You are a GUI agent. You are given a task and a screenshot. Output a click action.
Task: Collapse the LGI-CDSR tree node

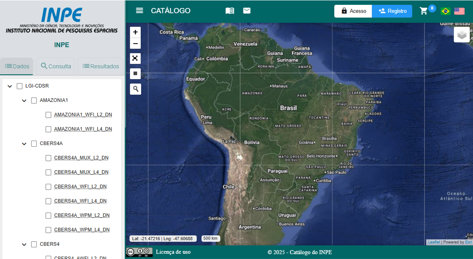(10, 86)
